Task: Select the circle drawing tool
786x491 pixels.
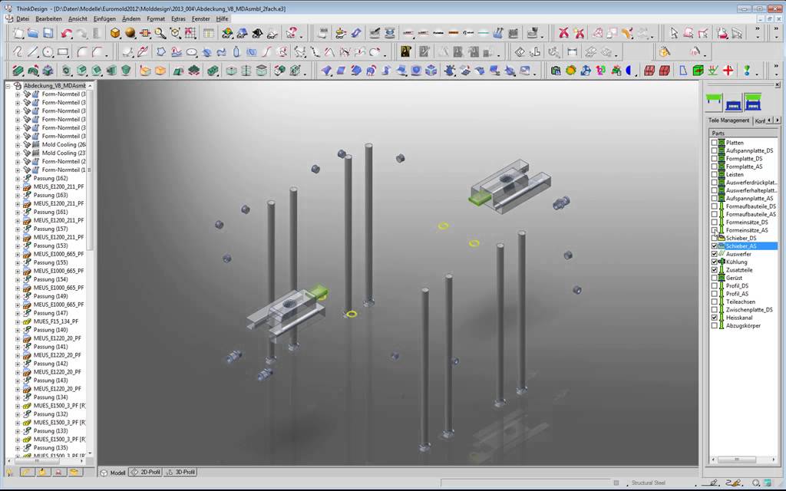Action: click(48, 51)
